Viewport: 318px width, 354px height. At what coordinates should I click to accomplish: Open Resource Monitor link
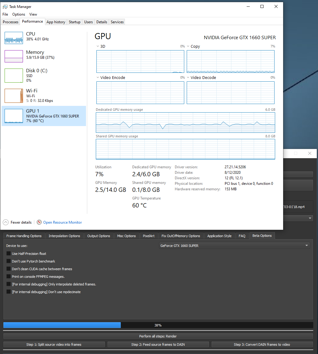(62, 222)
